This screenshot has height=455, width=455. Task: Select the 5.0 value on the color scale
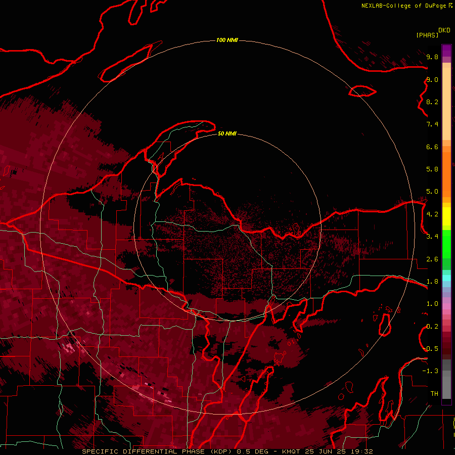[432, 192]
